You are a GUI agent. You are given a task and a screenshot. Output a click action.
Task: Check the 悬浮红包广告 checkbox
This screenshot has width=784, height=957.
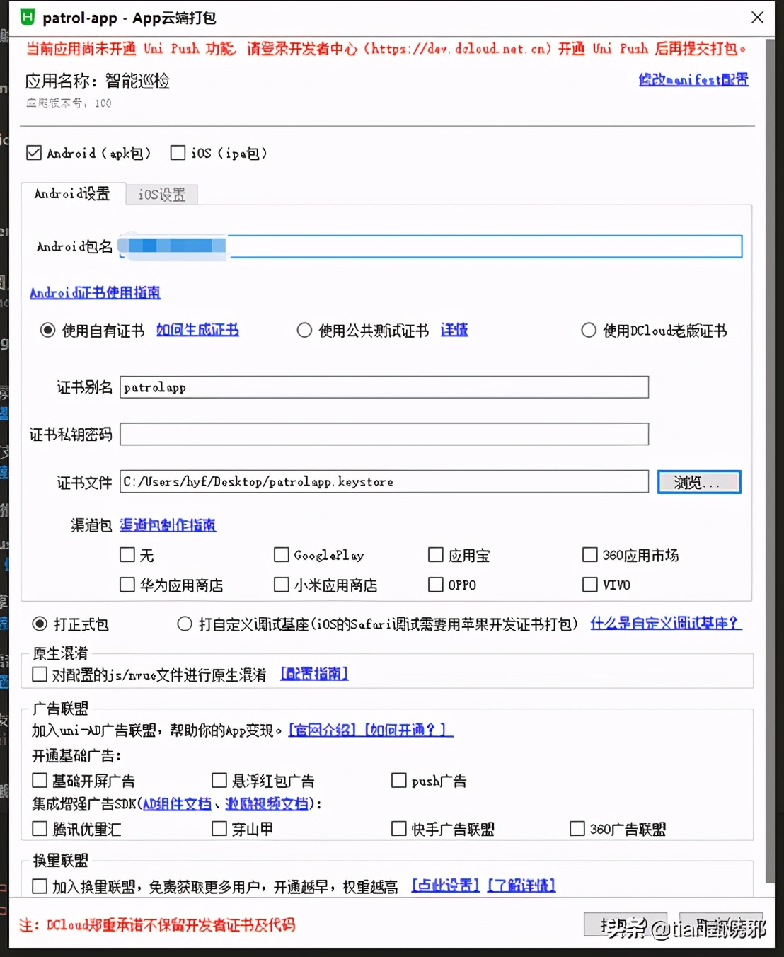click(x=219, y=781)
